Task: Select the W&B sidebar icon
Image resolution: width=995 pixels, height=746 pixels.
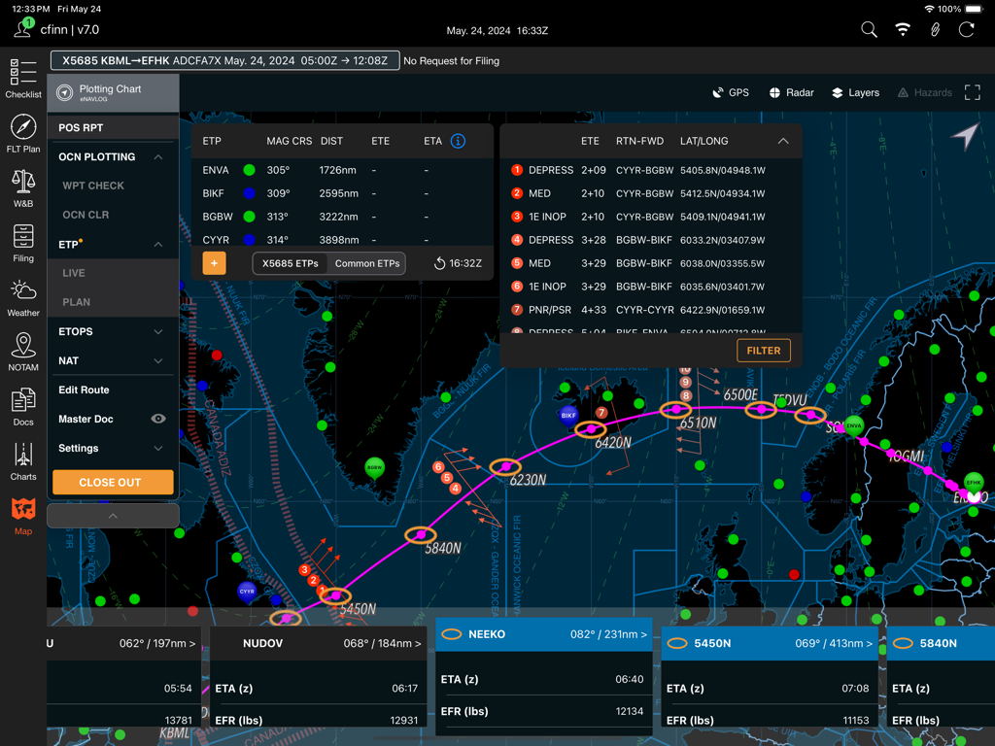Action: click(x=22, y=183)
